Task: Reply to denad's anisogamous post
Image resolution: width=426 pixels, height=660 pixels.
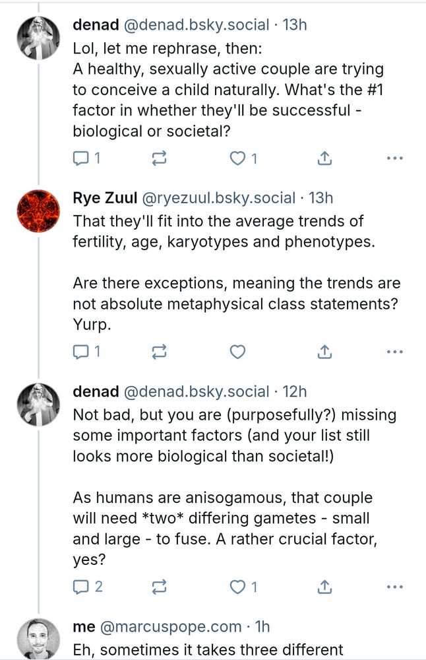Action: point(86,586)
